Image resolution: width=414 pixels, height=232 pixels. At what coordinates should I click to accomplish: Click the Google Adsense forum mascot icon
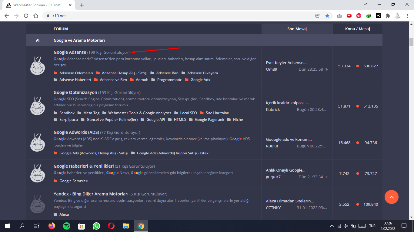[38, 66]
